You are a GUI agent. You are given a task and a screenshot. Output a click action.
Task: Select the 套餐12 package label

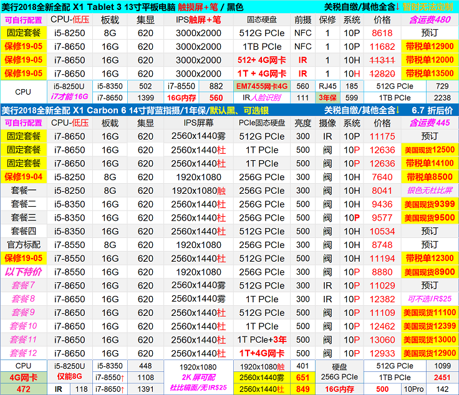(x=24, y=353)
